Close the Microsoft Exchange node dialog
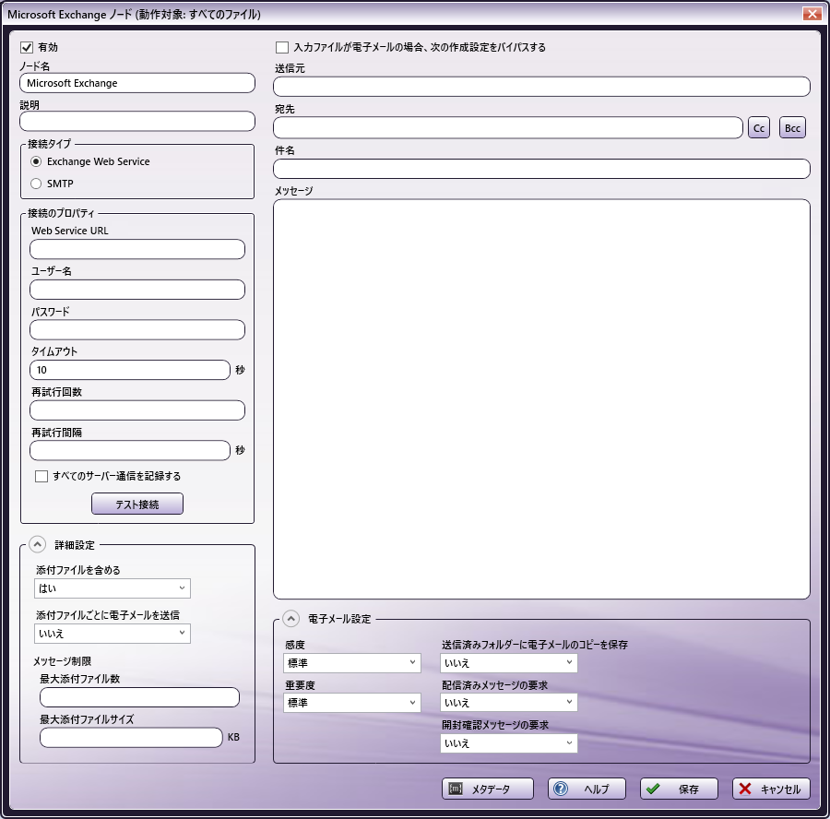The height and width of the screenshot is (819, 830). pyautogui.click(x=811, y=14)
